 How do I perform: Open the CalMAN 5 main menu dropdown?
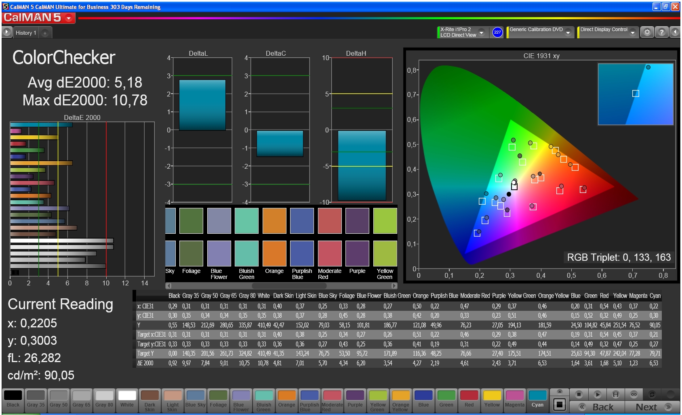coord(69,18)
